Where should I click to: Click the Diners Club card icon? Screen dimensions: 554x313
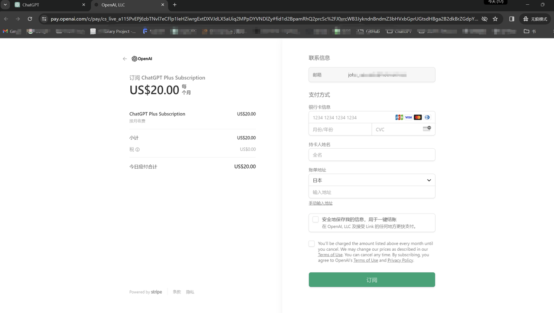click(x=427, y=117)
